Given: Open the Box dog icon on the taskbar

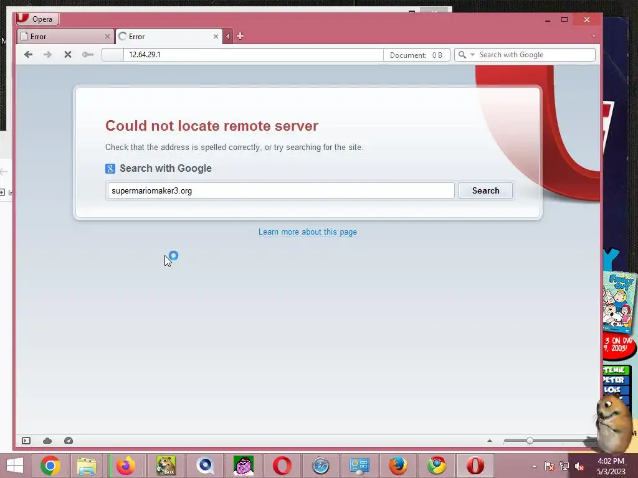Looking at the screenshot, I should tap(166, 466).
